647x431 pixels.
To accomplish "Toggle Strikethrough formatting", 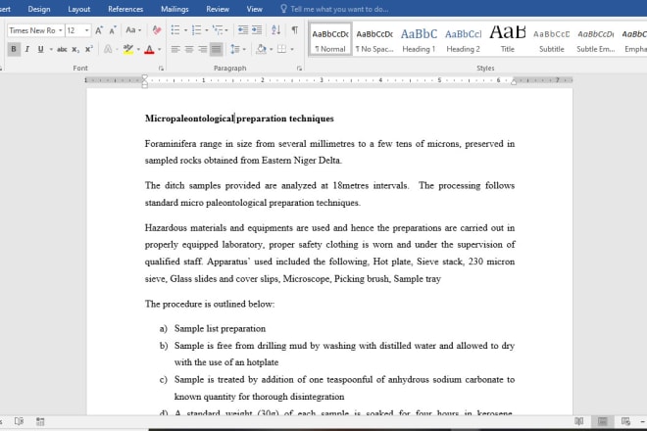I will click(x=62, y=50).
